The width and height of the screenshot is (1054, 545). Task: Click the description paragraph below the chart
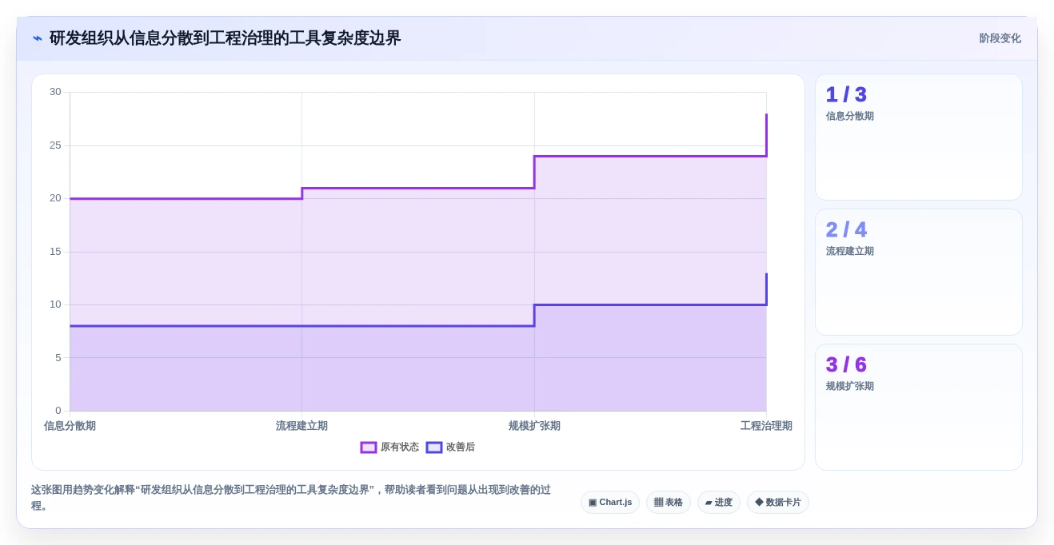coord(291,498)
